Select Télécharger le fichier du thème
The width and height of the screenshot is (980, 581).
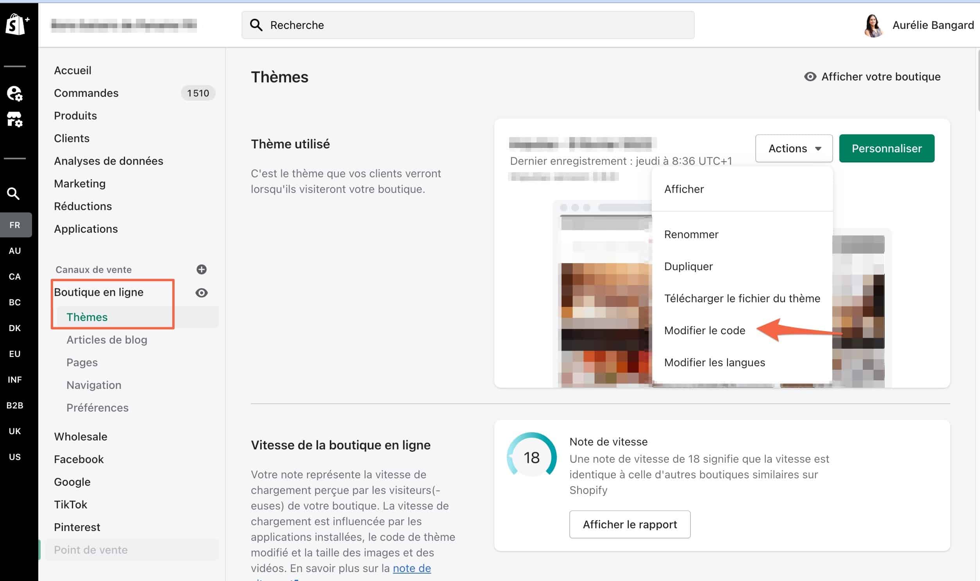[x=742, y=298]
